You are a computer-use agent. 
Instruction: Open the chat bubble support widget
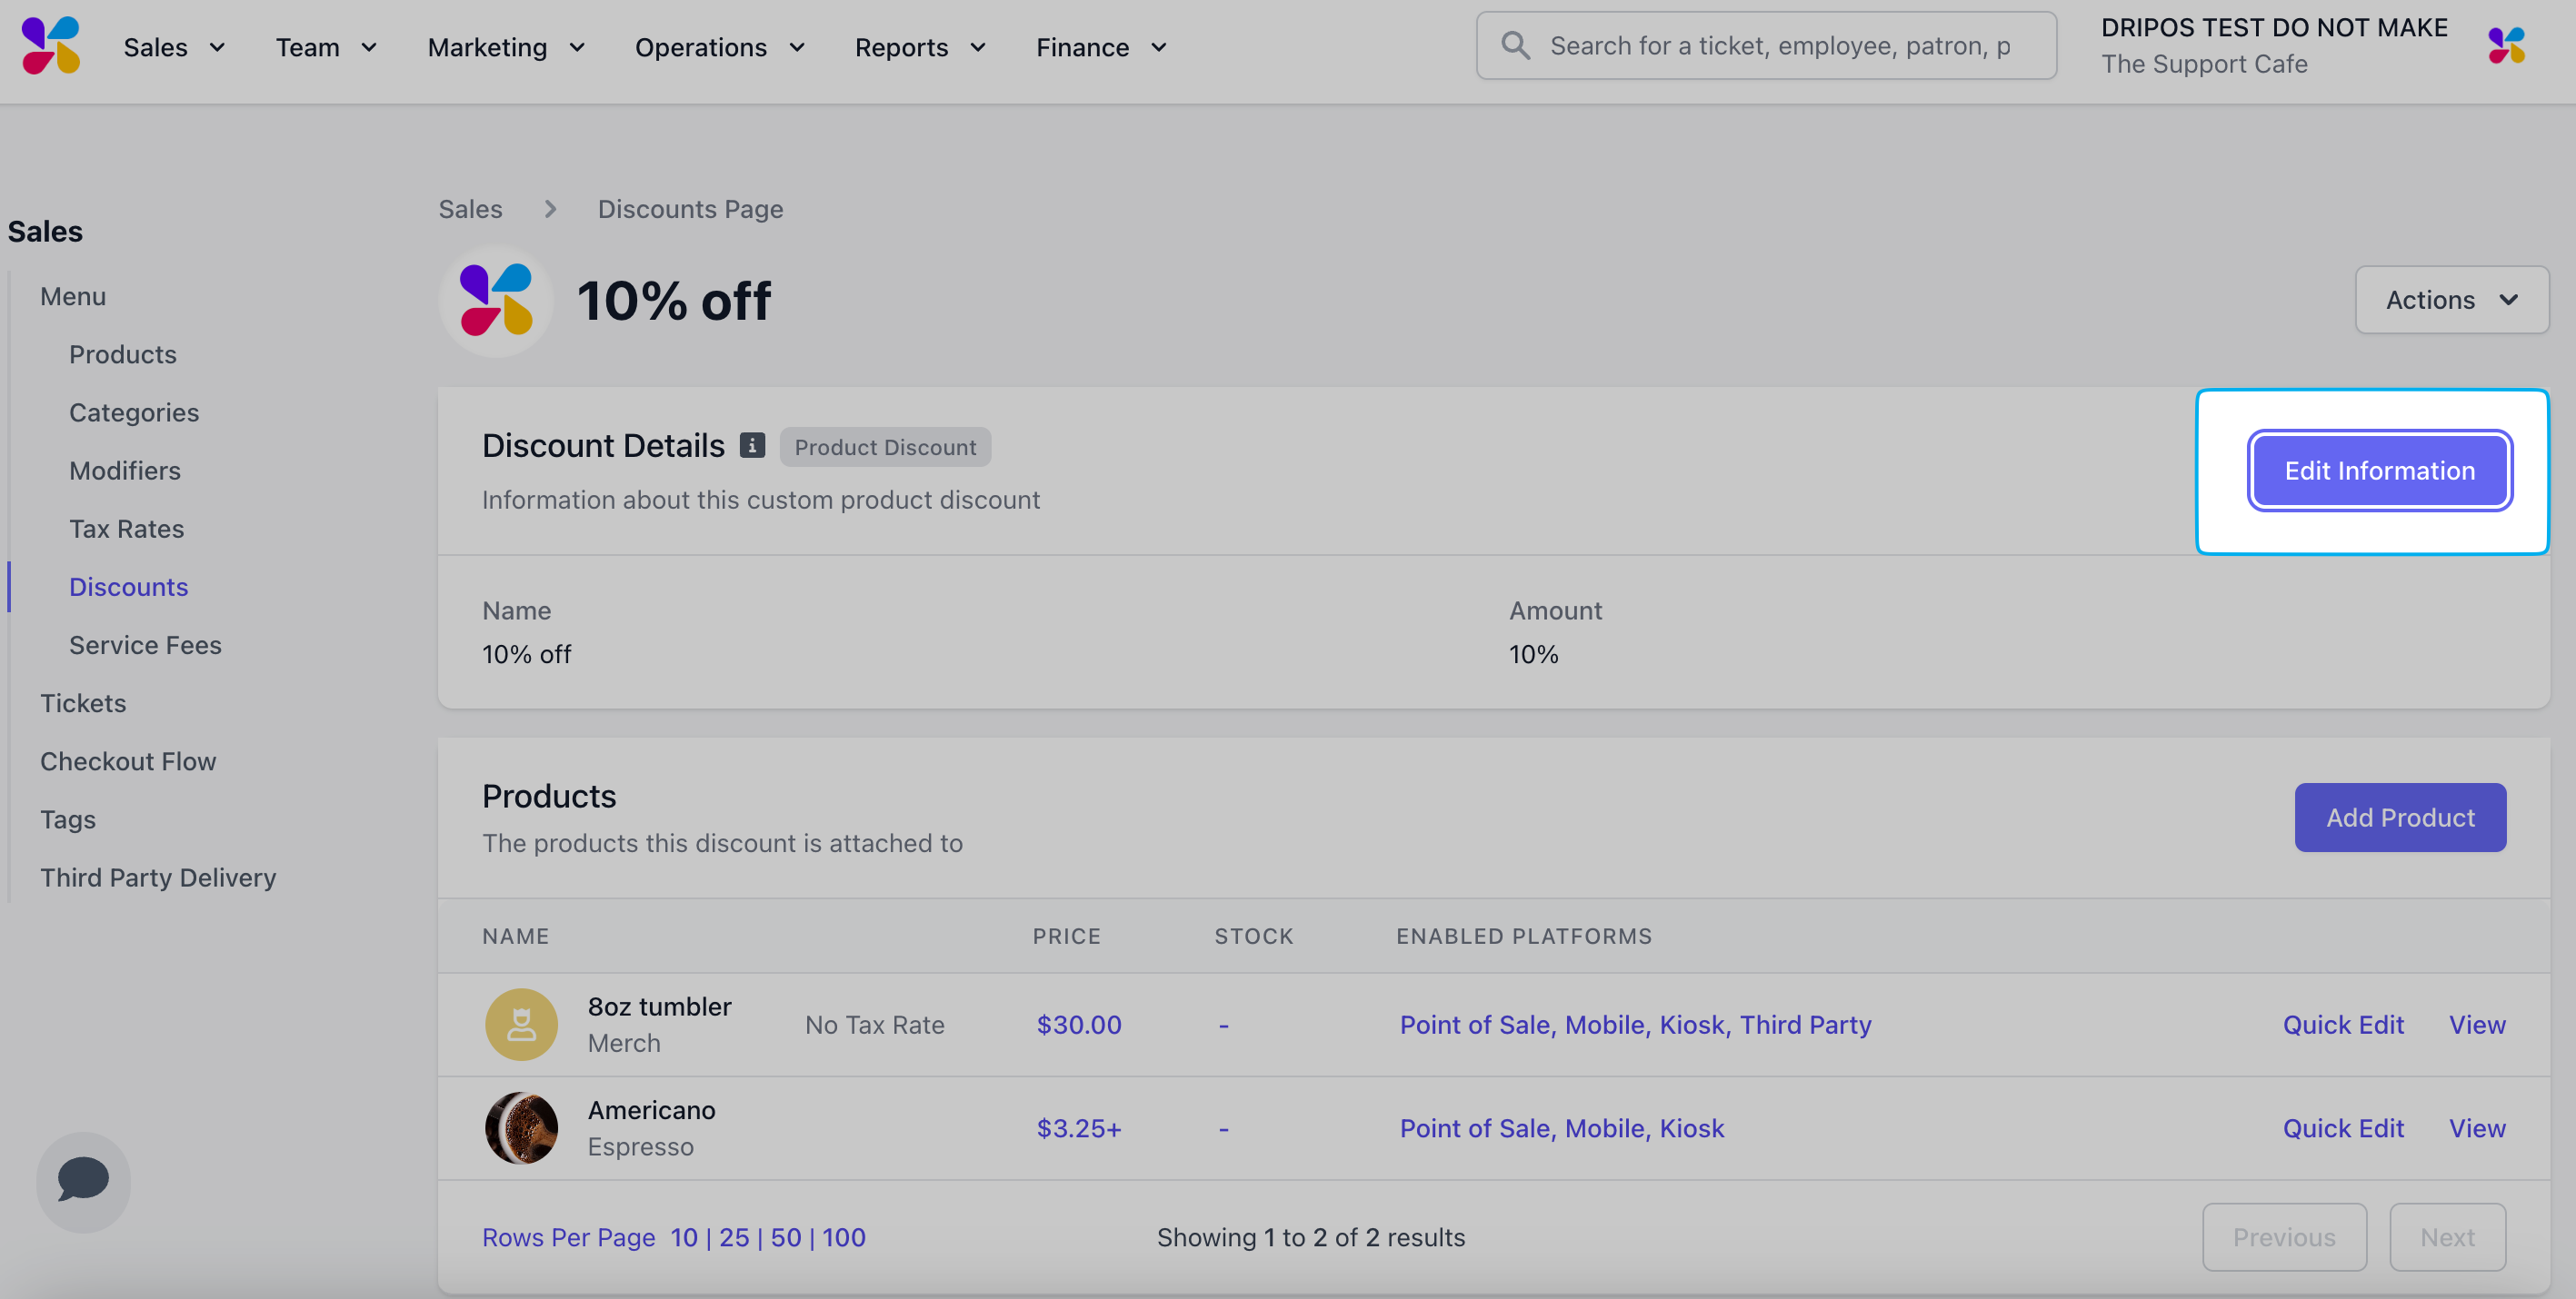tap(83, 1180)
